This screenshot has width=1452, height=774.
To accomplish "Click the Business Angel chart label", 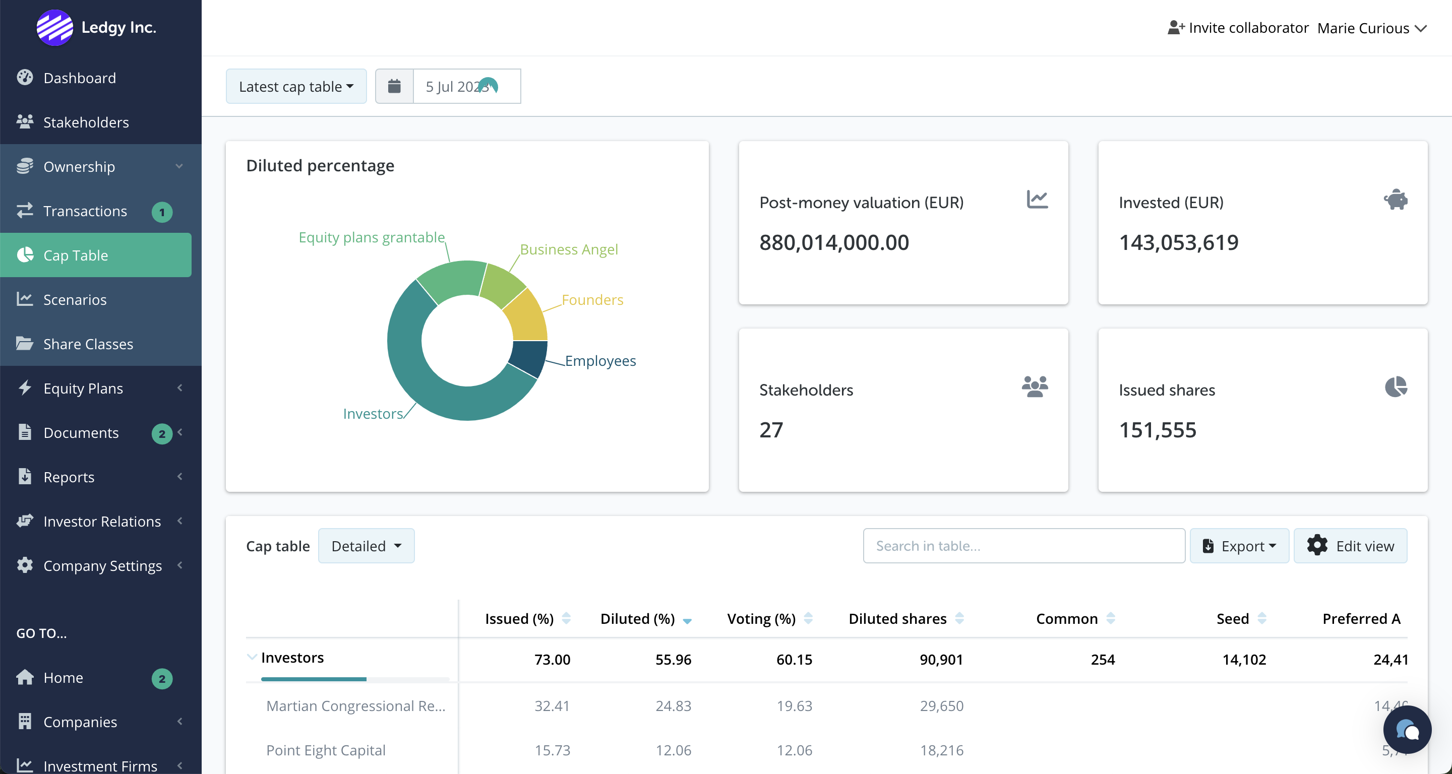I will click(x=569, y=249).
